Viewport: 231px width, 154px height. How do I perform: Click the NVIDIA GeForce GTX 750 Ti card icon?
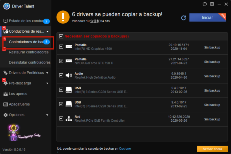tap(69, 61)
